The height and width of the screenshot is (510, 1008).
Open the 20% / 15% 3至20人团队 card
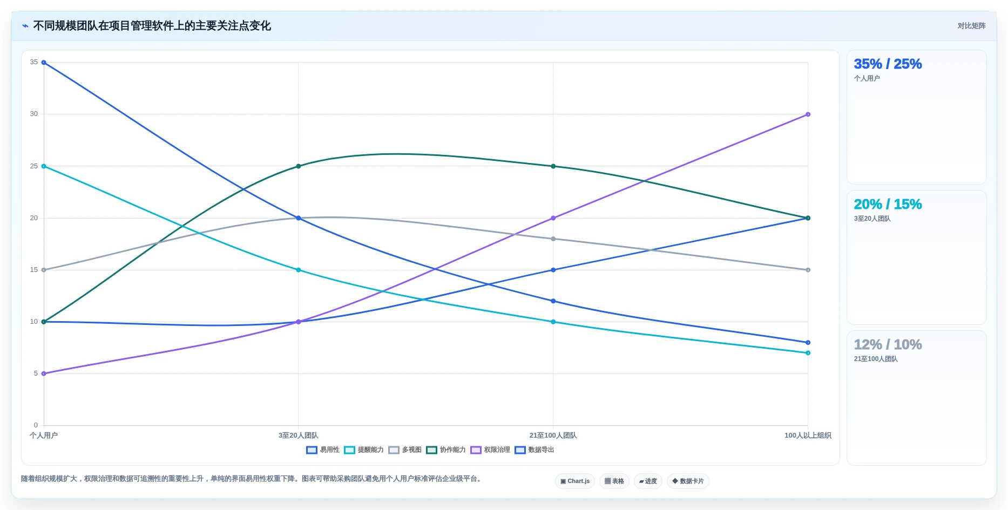(916, 257)
